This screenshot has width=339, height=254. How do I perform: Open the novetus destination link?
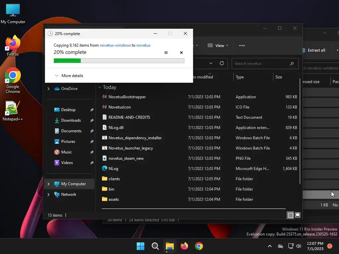pyautogui.click(x=143, y=45)
